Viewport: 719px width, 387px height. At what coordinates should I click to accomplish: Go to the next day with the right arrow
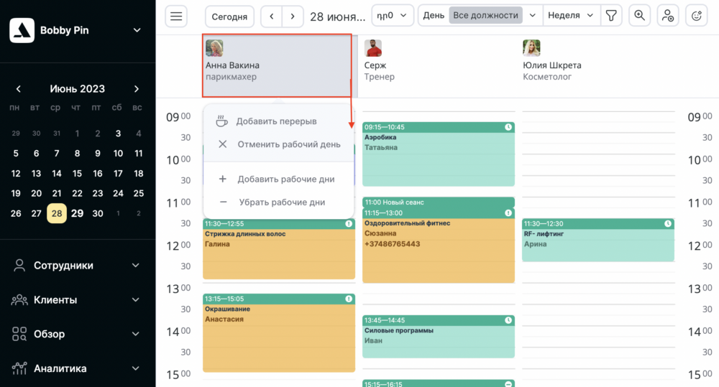pyautogui.click(x=292, y=16)
